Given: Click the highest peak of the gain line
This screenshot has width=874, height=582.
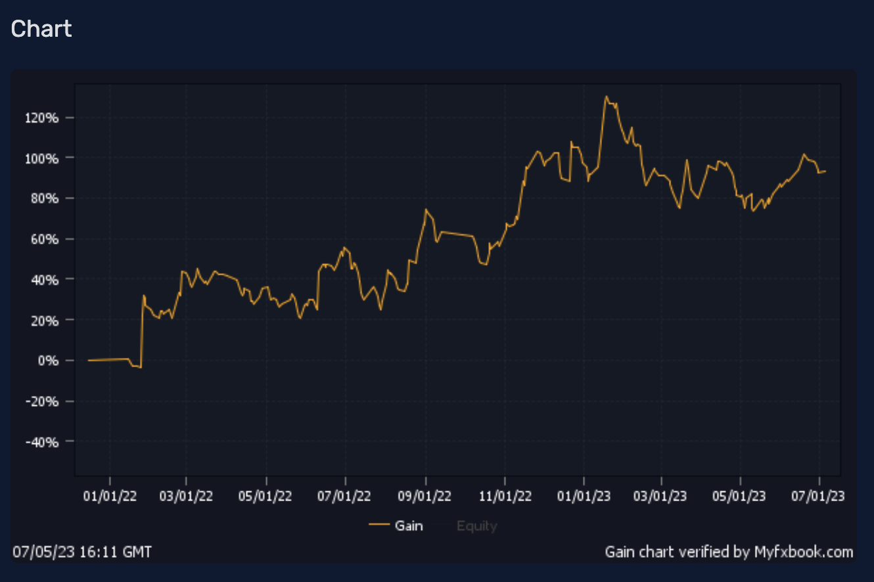Looking at the screenshot, I should [x=606, y=97].
